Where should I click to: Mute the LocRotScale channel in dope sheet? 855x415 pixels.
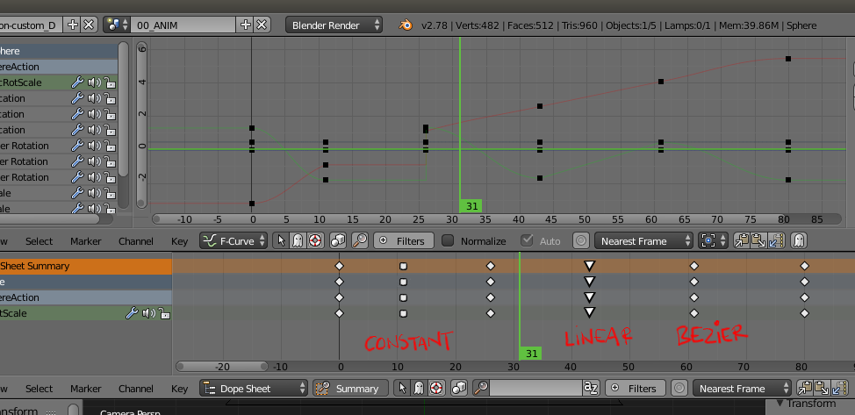click(x=147, y=313)
